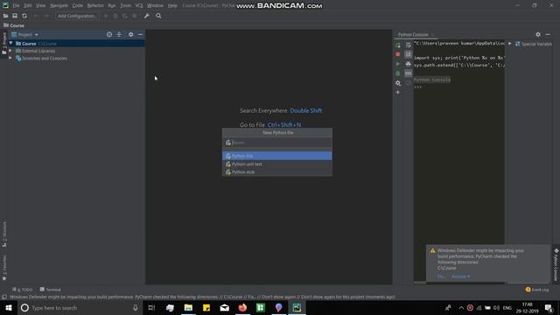Click the Search Everywhere magnifier icon
560x315 pixels.
[x=158, y=16]
